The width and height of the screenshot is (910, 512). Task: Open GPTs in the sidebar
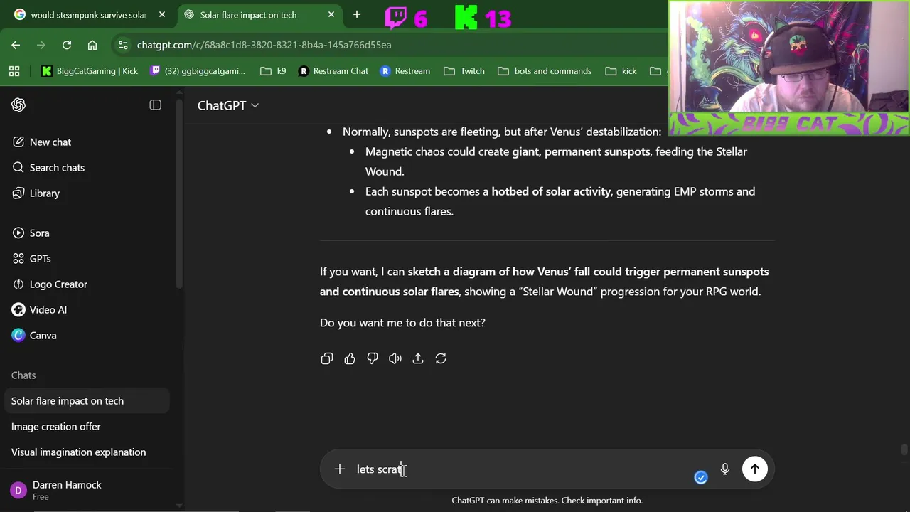[40, 259]
